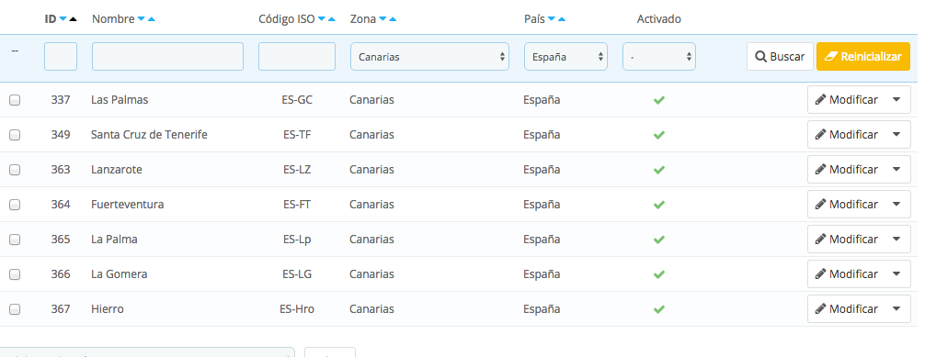
Task: Toggle green activated checkmark for Las Palmas
Action: click(659, 100)
